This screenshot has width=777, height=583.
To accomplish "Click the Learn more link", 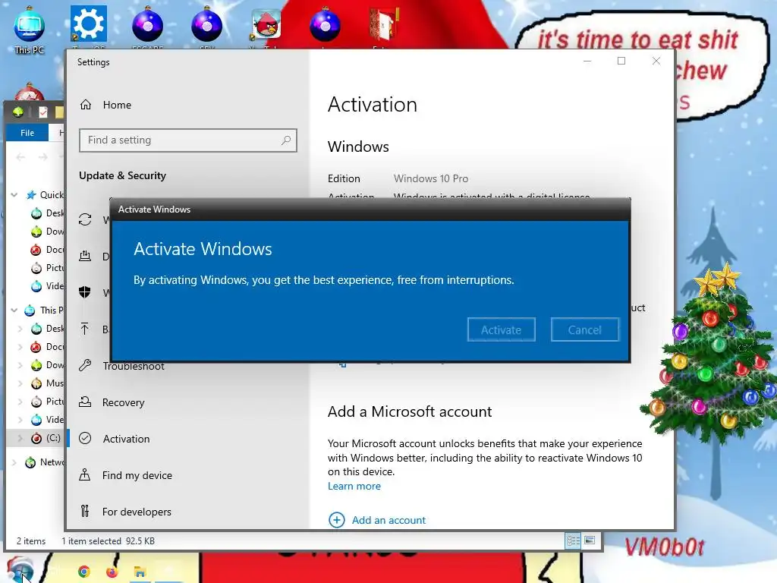I will click(x=354, y=487).
